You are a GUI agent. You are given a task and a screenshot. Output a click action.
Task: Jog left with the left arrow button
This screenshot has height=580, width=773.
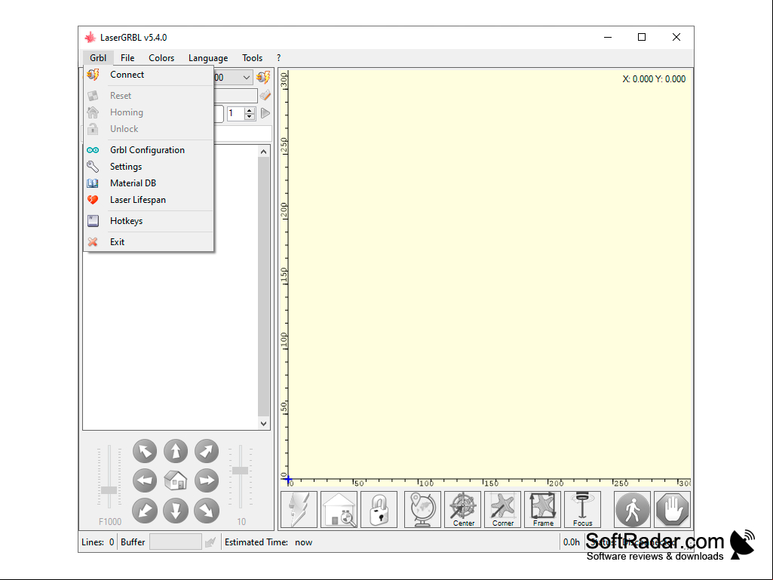click(x=145, y=481)
